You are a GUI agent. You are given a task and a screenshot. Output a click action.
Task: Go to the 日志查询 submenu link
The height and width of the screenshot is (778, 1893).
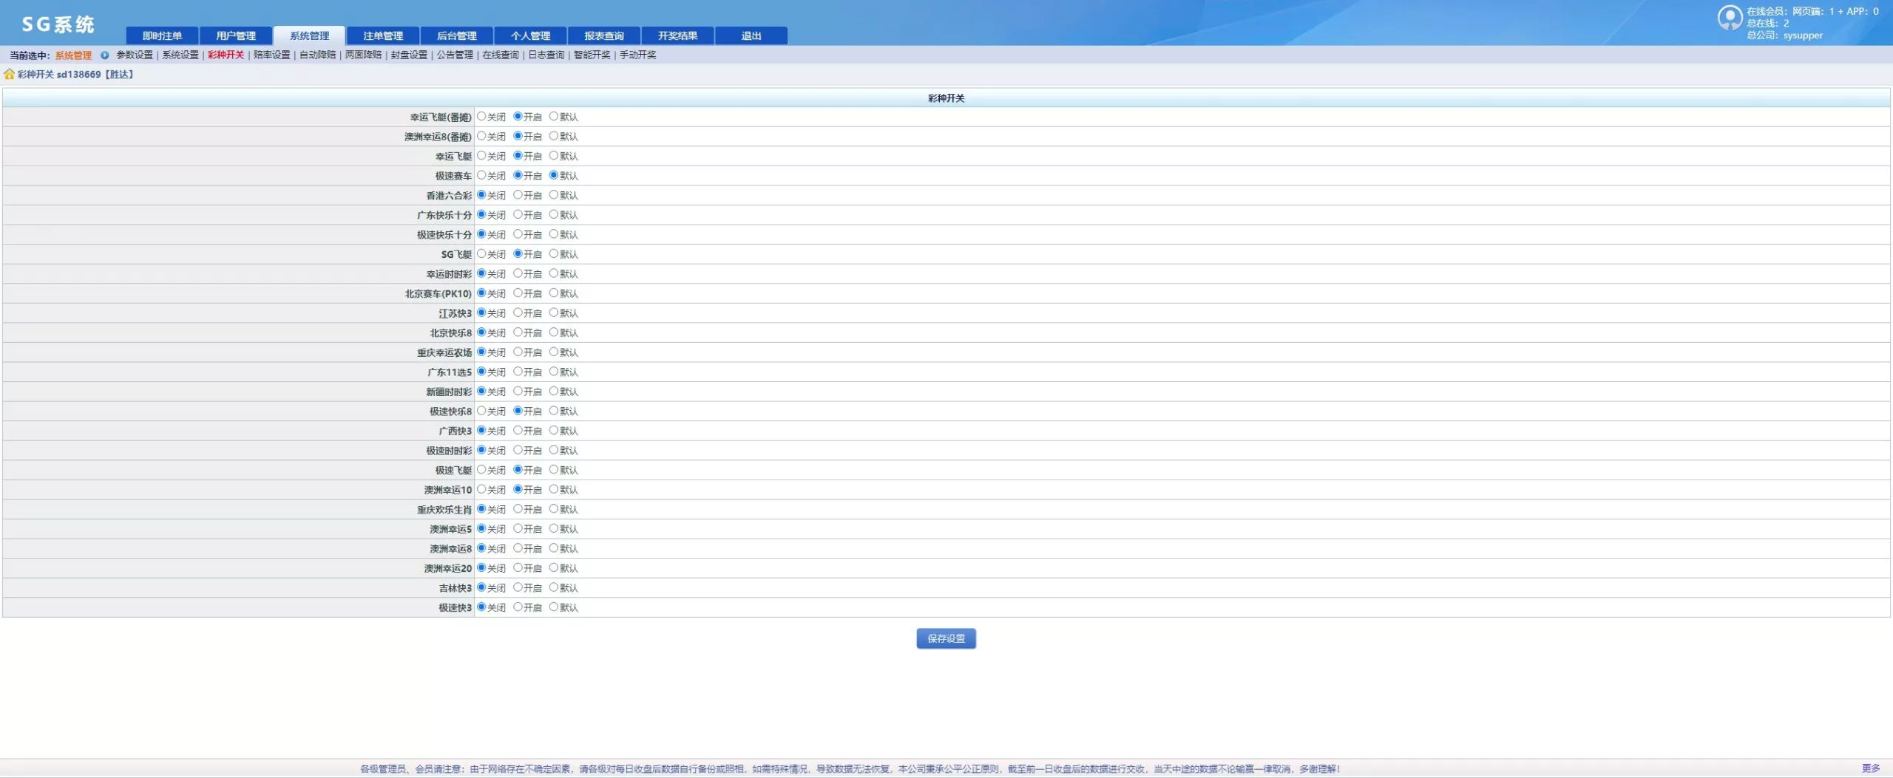coord(546,55)
